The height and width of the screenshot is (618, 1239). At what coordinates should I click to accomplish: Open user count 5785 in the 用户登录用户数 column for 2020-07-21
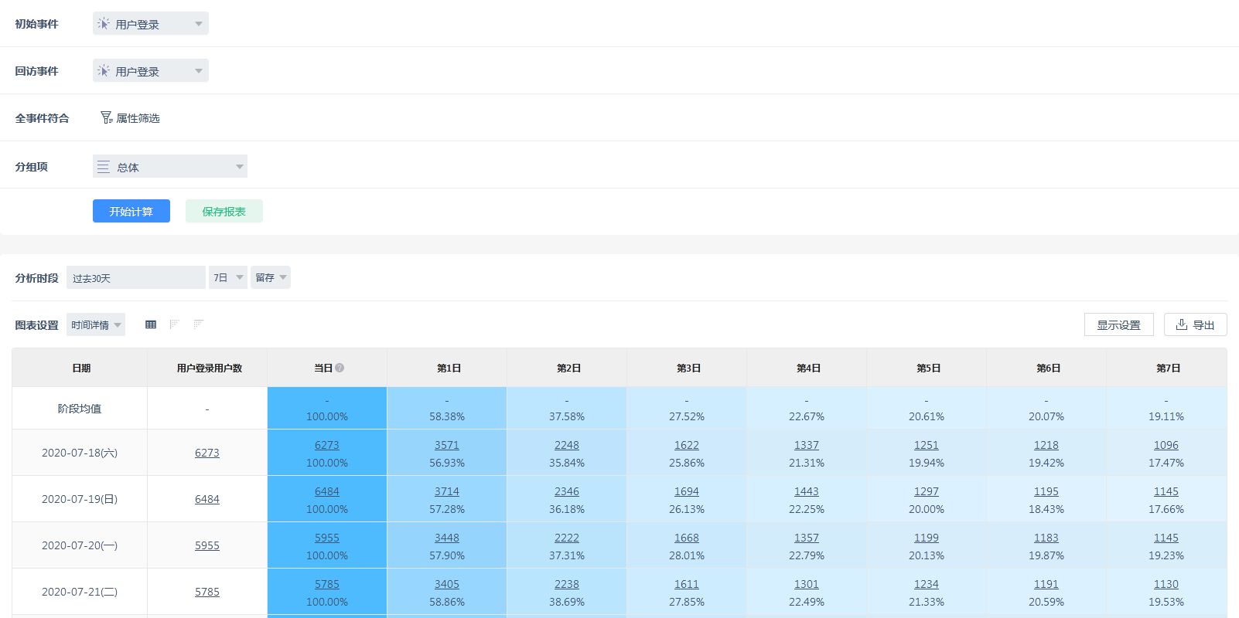207,592
